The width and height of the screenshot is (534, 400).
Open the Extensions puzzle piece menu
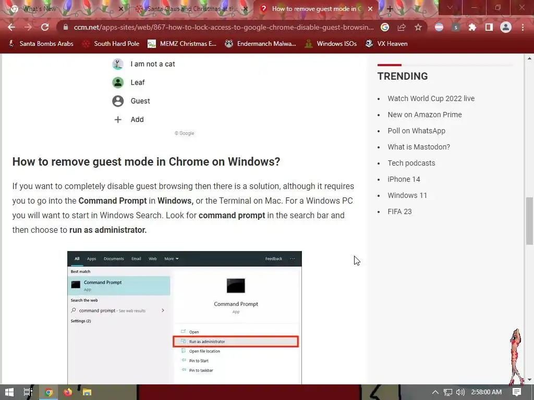click(472, 27)
